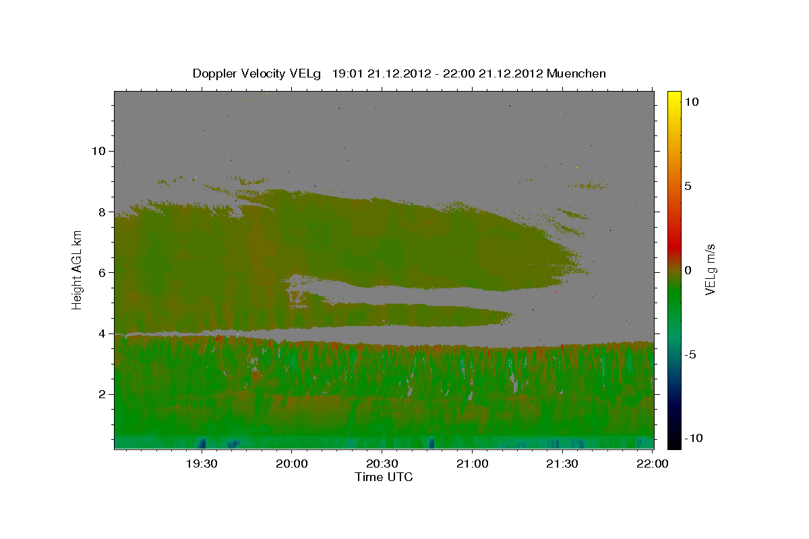Select the 21:00 time tick label
The width and height of the screenshot is (809, 539).
[473, 464]
